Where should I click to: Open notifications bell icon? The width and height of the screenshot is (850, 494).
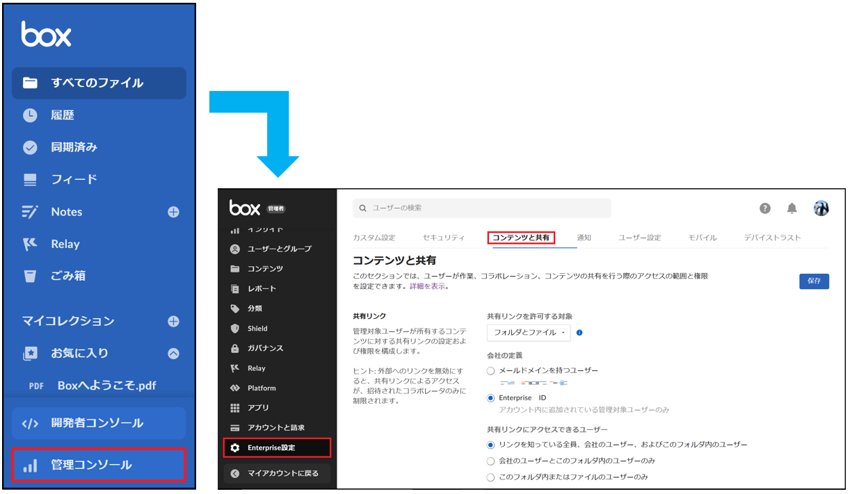point(792,208)
